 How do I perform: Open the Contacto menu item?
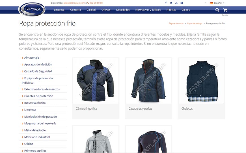75,10
